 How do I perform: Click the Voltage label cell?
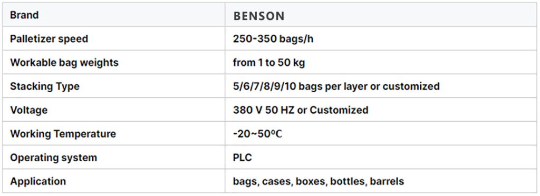(x=114, y=110)
